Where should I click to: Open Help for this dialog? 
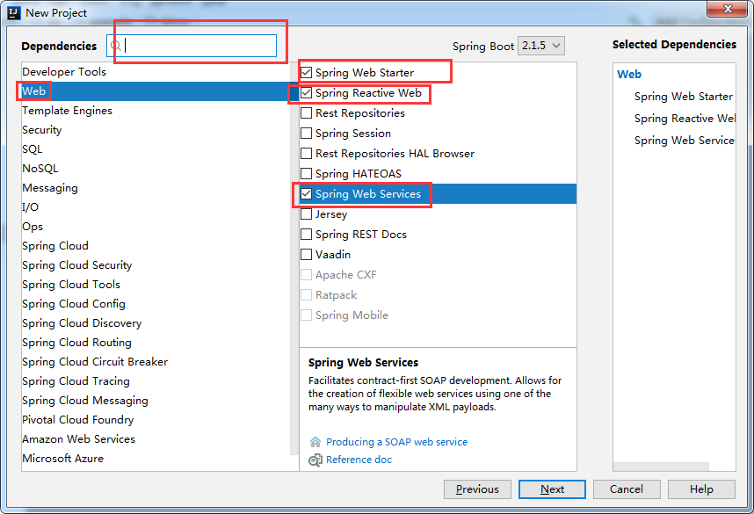click(x=701, y=489)
